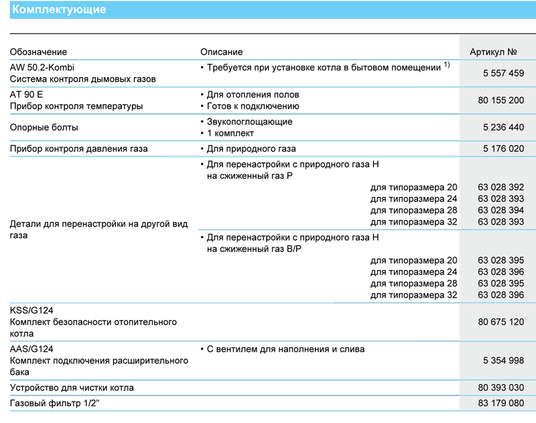Click the 'Опорные болты' designation
The width and height of the screenshot is (536, 423).
44,127
